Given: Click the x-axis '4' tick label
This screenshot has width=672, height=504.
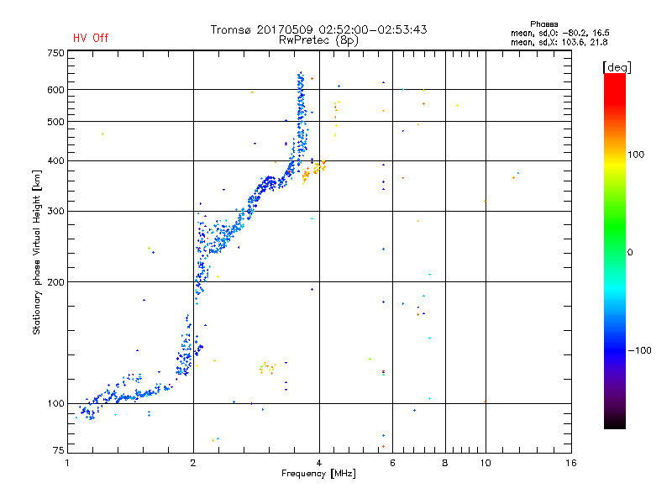Looking at the screenshot, I should (319, 463).
